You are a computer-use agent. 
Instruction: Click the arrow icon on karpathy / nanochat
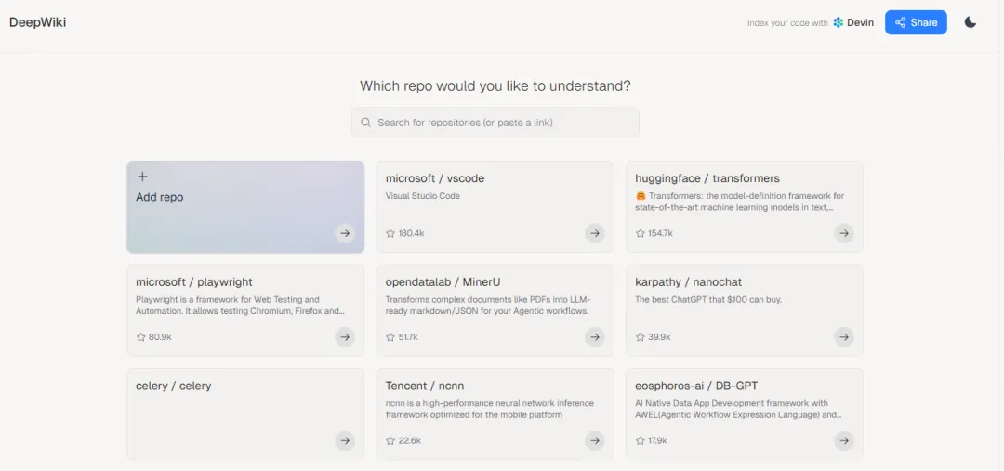(843, 337)
